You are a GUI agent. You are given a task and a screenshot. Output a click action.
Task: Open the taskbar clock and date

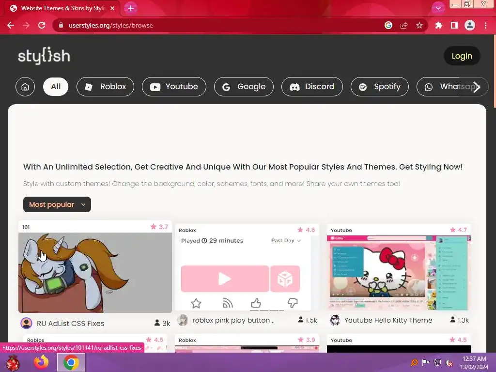coord(474,363)
